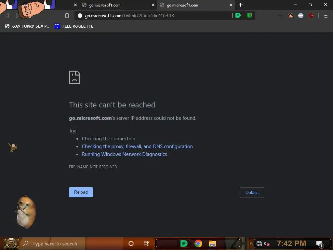Screen dimensions: 333x250
Task: Open the network globe tray icon
Action: pos(259,243)
